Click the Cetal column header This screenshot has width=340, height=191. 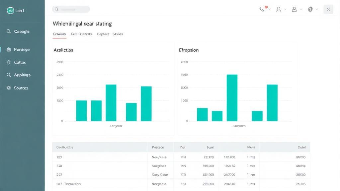[x=301, y=147]
